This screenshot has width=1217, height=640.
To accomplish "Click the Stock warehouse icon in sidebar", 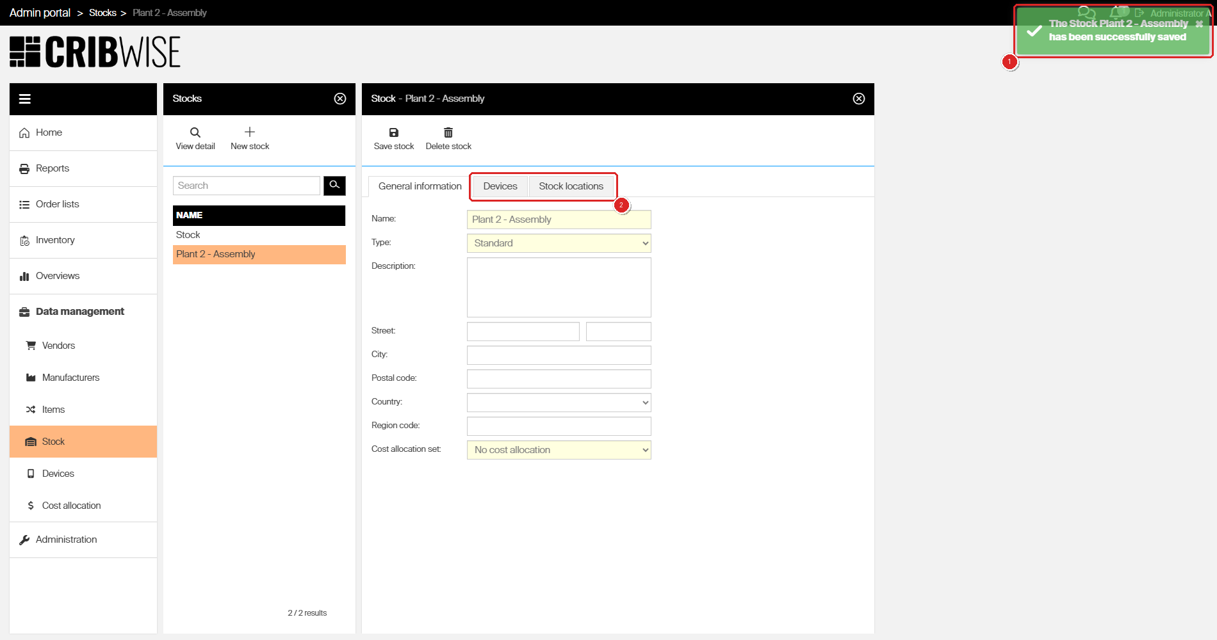I will pos(31,442).
